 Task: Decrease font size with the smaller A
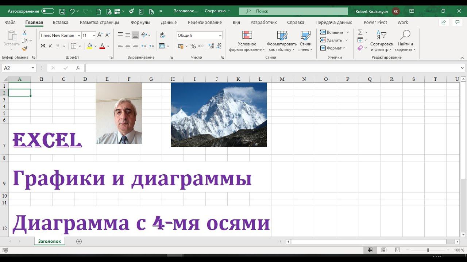tap(107, 35)
